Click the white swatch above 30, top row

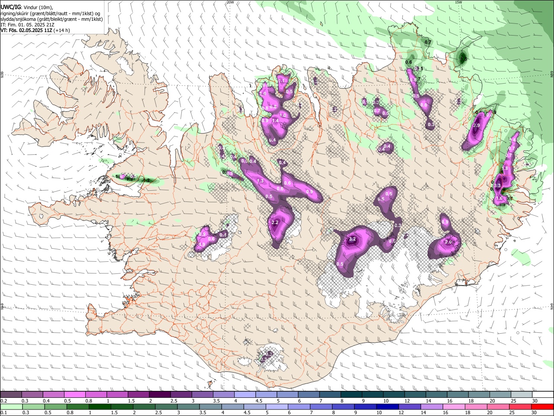543,394
